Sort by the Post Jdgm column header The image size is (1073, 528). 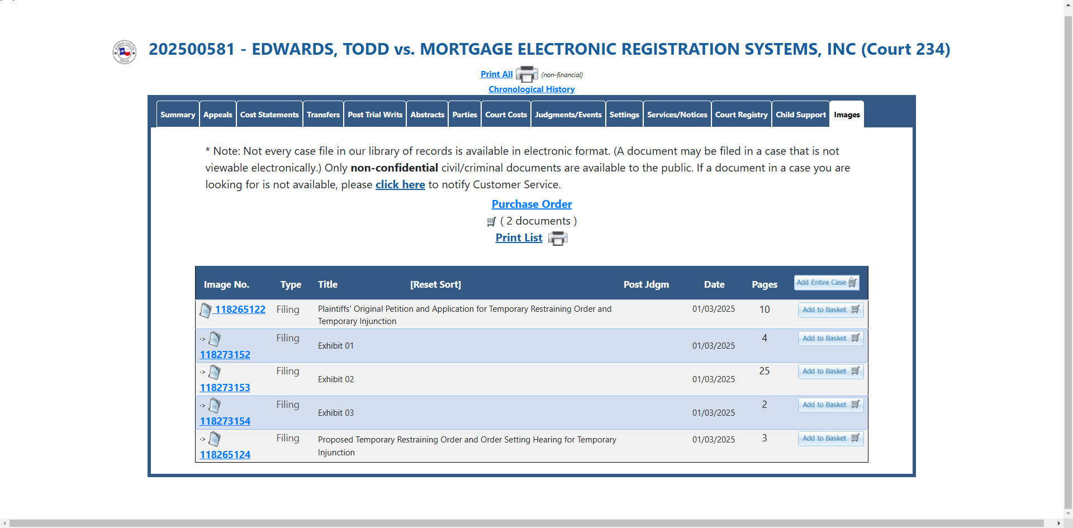pyautogui.click(x=646, y=284)
